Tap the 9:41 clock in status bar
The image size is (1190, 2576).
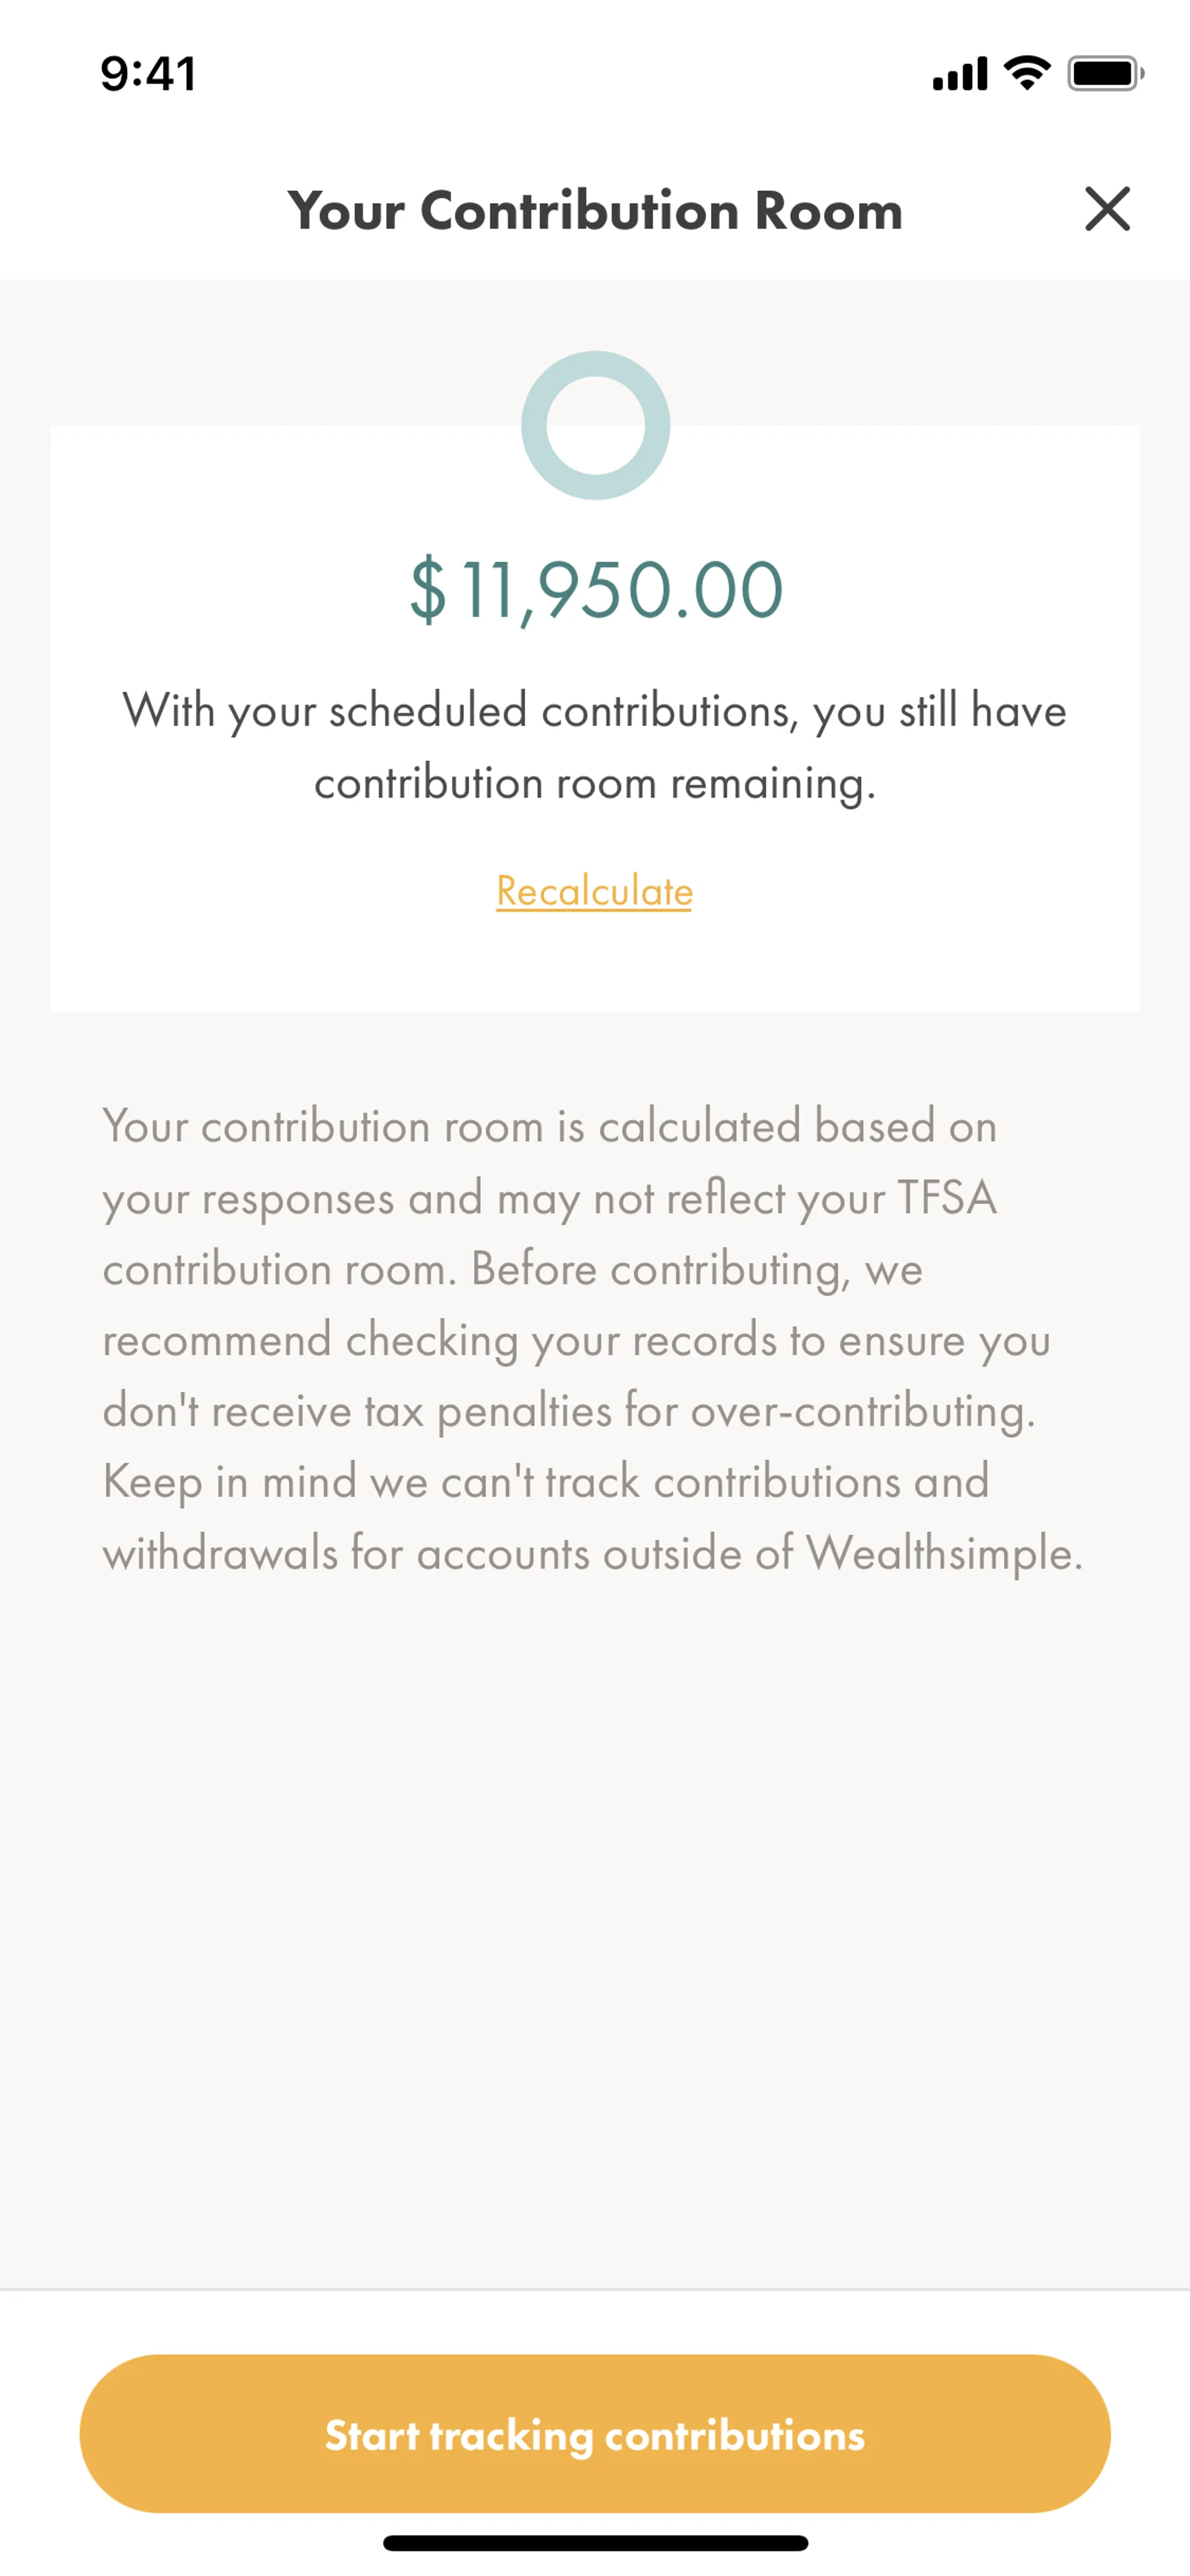pos(148,74)
